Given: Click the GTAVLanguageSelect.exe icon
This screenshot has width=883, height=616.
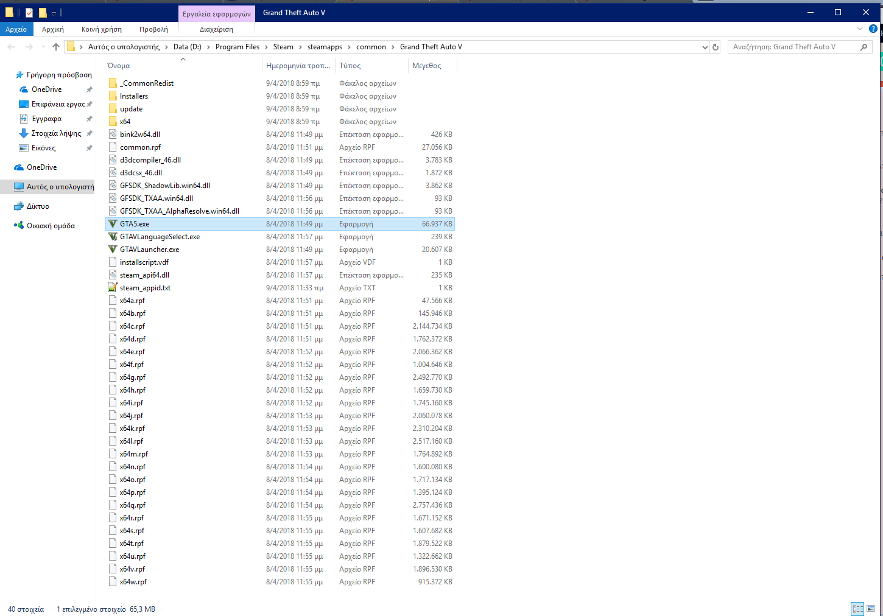Looking at the screenshot, I should coord(113,237).
